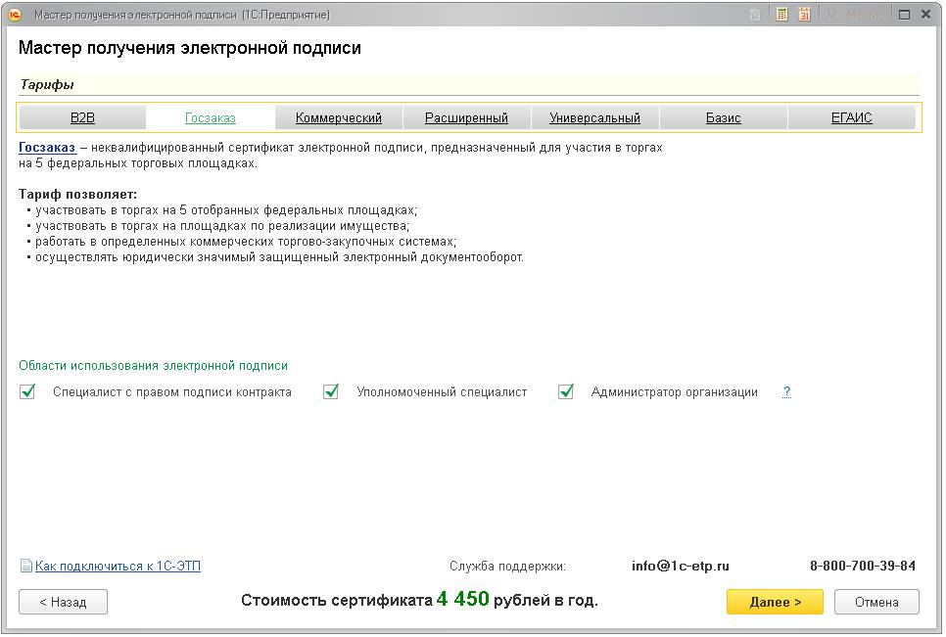Choose the Расширенный tariff tab
The width and height of the screenshot is (946, 637).
[x=466, y=117]
